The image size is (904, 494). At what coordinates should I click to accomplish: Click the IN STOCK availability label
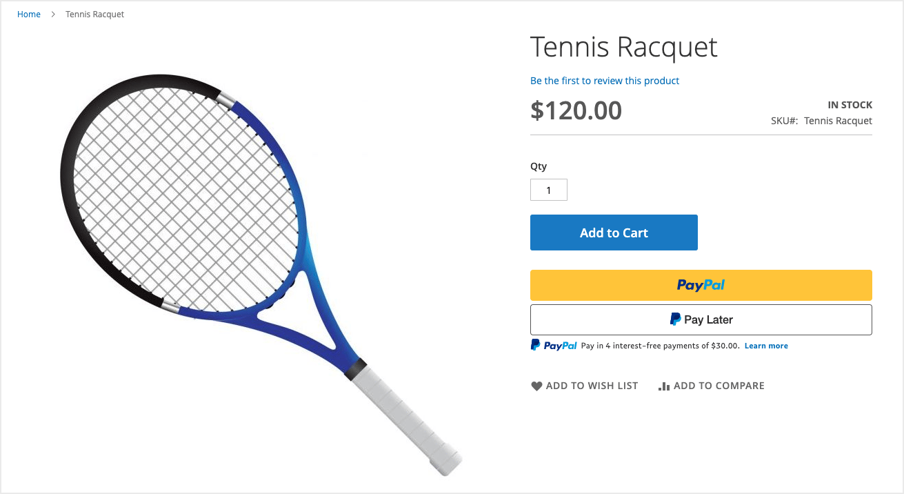[x=850, y=106]
